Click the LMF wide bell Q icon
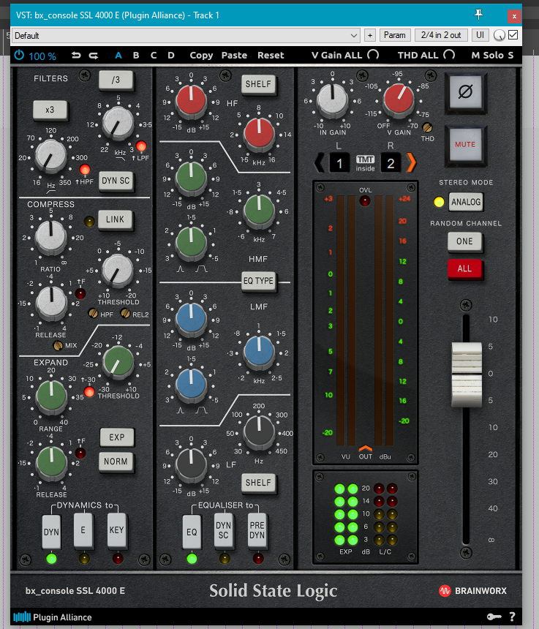 (x=201, y=410)
